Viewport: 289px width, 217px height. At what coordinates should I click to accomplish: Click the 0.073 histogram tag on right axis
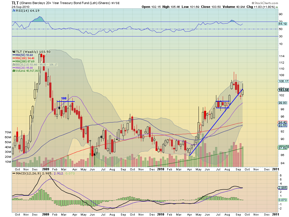[x=283, y=200]
